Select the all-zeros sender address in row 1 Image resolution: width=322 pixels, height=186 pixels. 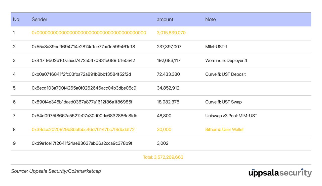tap(89, 33)
